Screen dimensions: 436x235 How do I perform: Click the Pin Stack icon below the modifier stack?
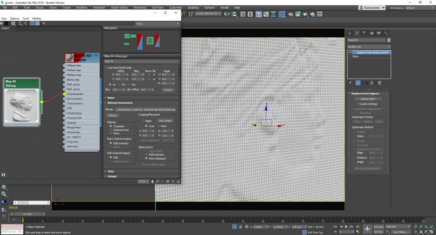point(350,83)
